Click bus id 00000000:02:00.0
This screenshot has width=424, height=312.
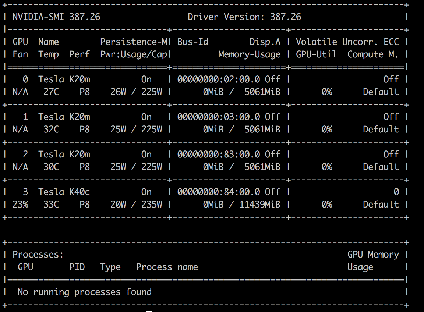[x=219, y=79]
